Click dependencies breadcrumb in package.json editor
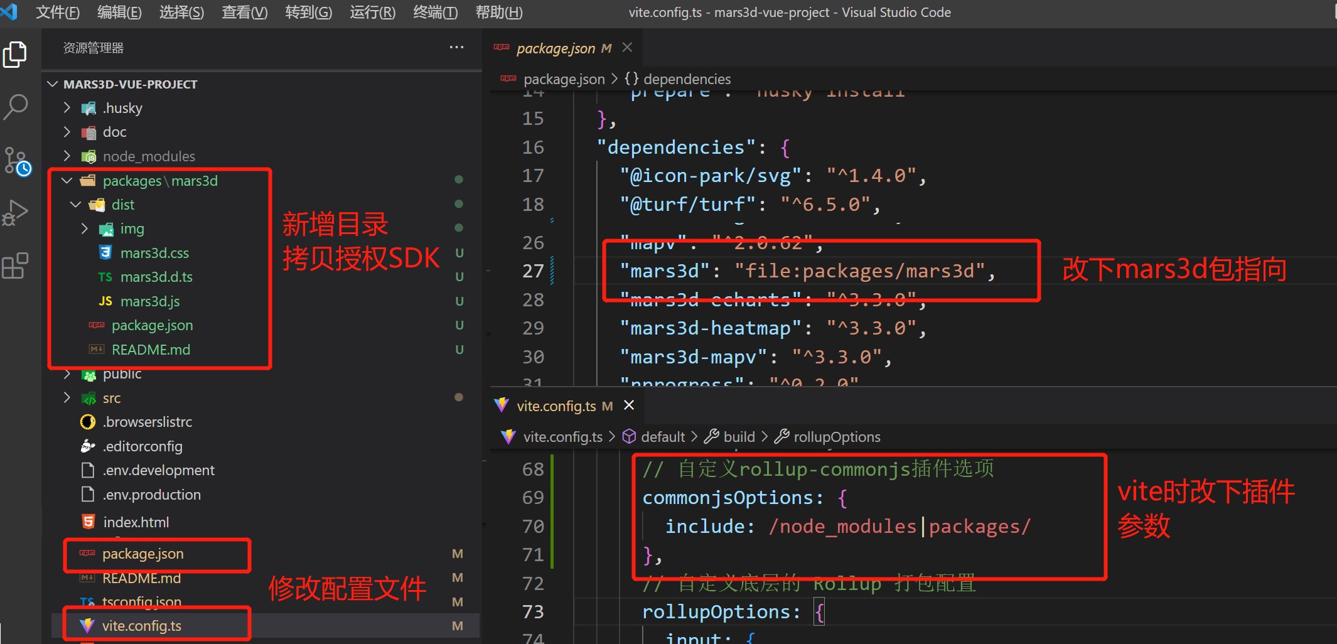Viewport: 1337px width, 644px height. pos(687,79)
